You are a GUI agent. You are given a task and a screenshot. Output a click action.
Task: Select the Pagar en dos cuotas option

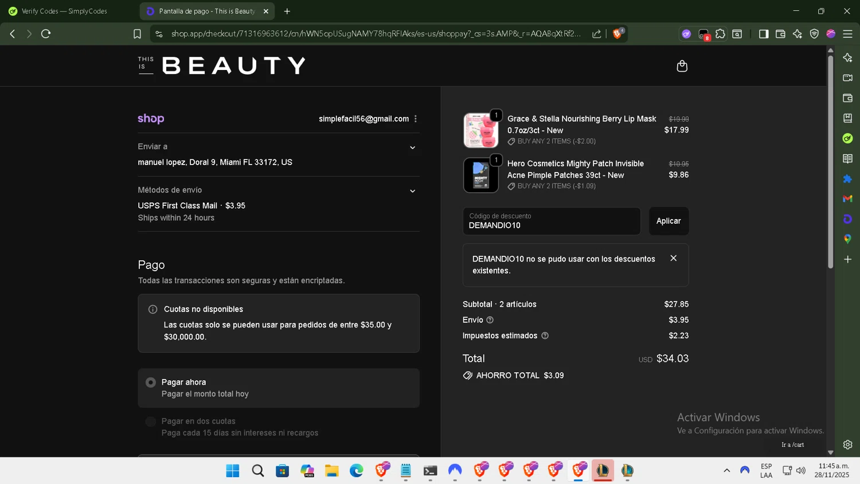[x=279, y=427]
